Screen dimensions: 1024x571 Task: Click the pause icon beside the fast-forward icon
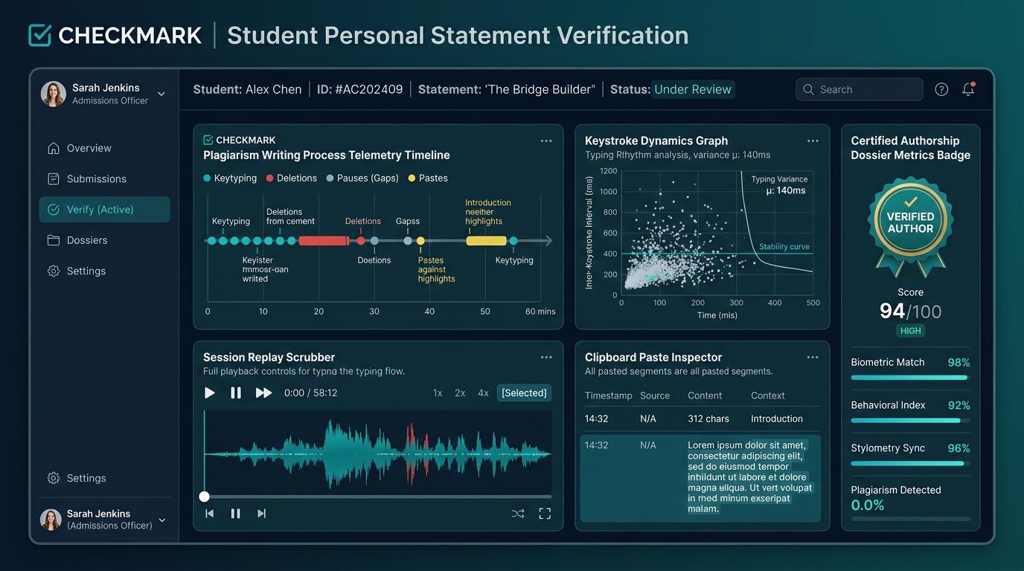pyautogui.click(x=236, y=393)
